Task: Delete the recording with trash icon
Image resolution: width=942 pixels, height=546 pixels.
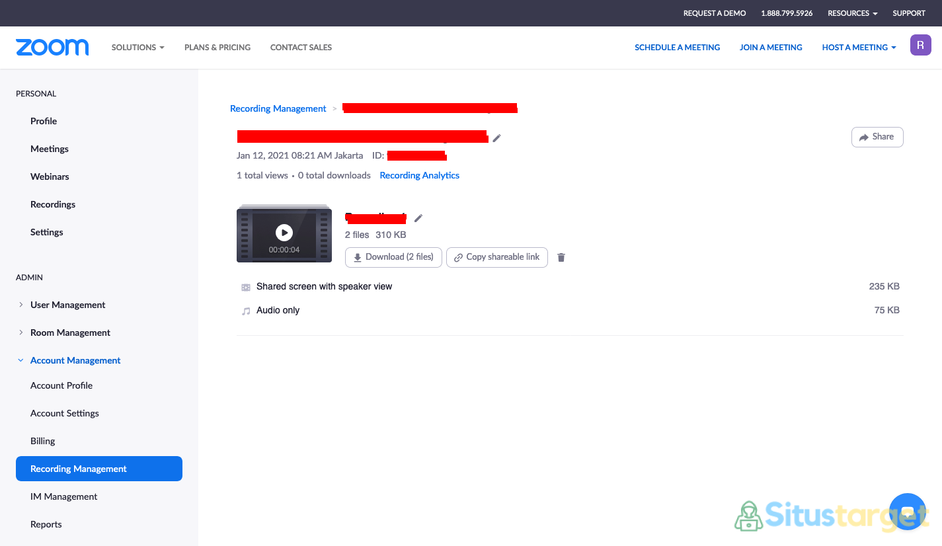Action: coord(561,257)
